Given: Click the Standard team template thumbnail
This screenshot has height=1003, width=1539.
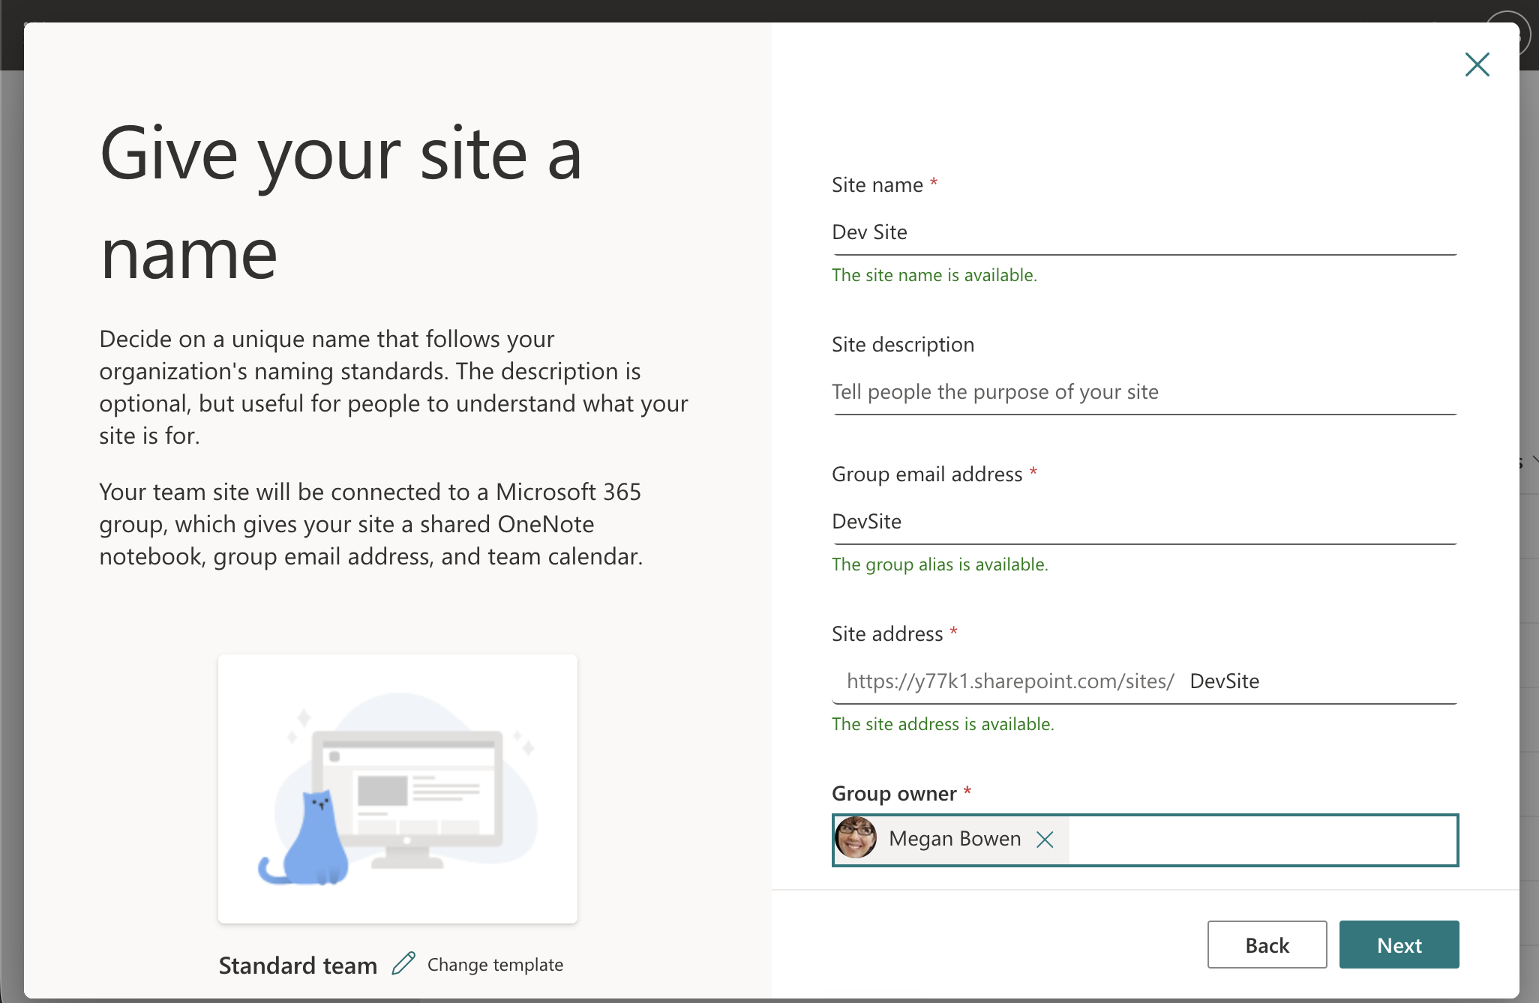Looking at the screenshot, I should 397,789.
